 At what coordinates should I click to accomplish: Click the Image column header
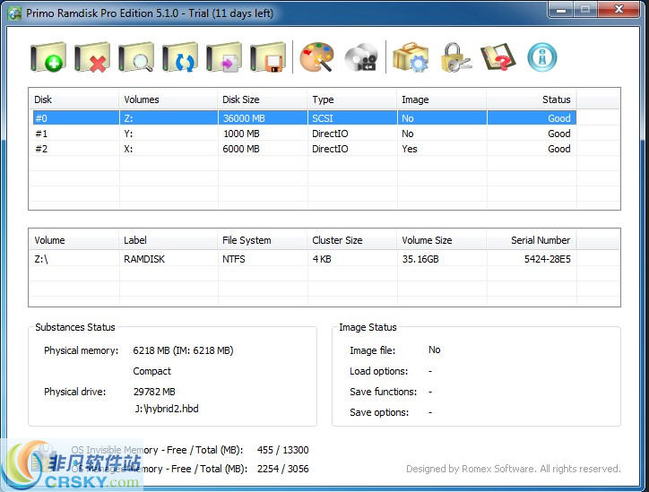[x=442, y=99]
